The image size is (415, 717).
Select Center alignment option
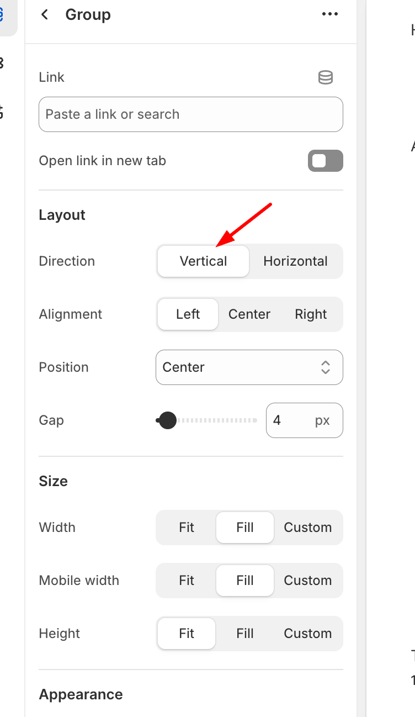click(x=249, y=314)
